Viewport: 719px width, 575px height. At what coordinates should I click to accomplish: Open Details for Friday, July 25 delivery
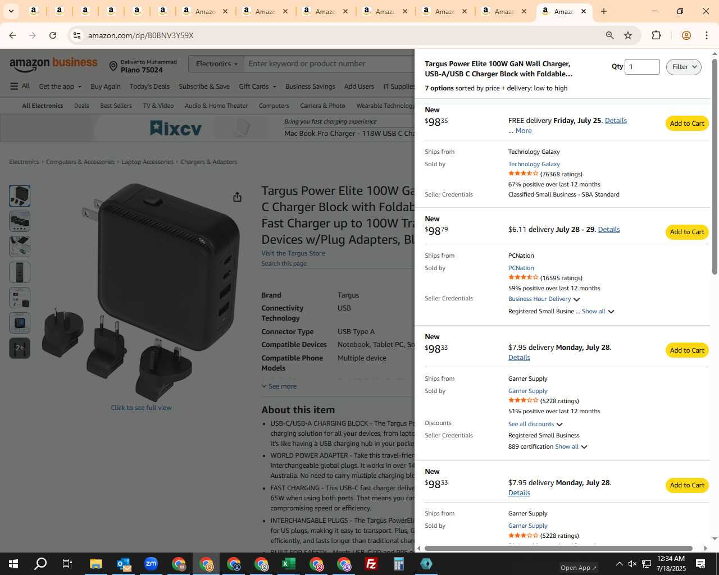coord(616,121)
